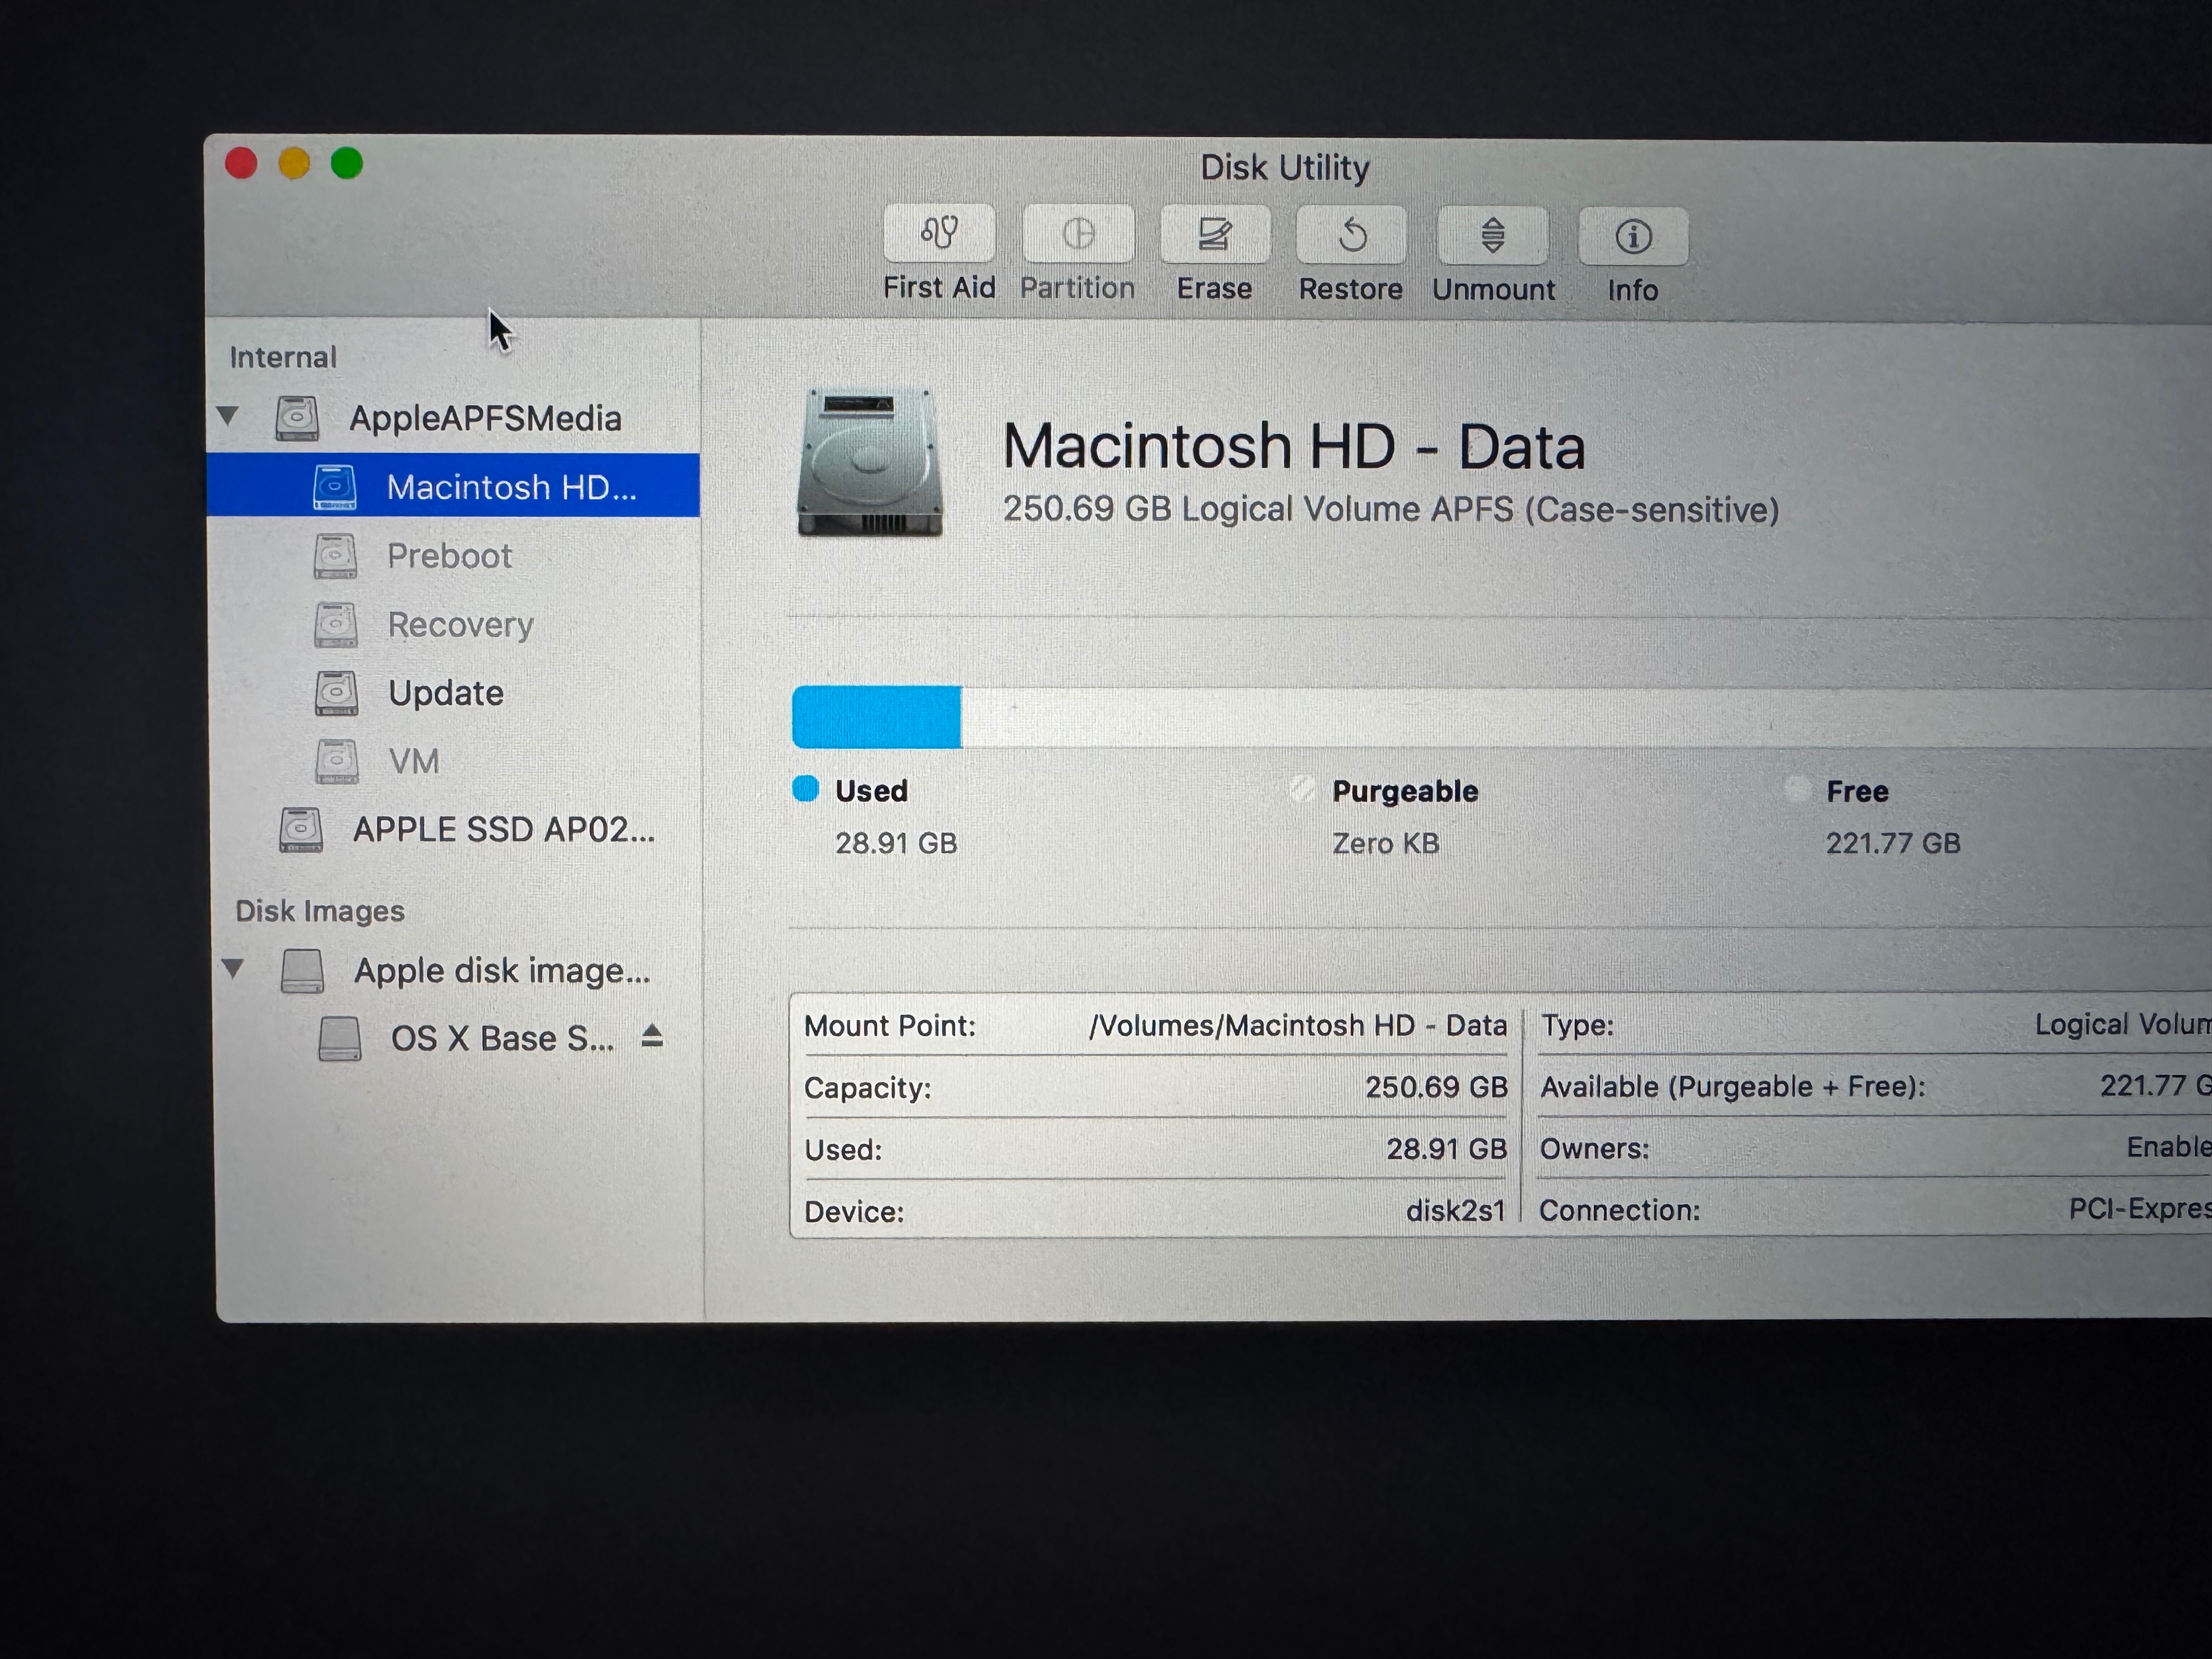Eject the OS X Base System volume
Viewport: 2212px width, 1659px height.
(652, 1036)
